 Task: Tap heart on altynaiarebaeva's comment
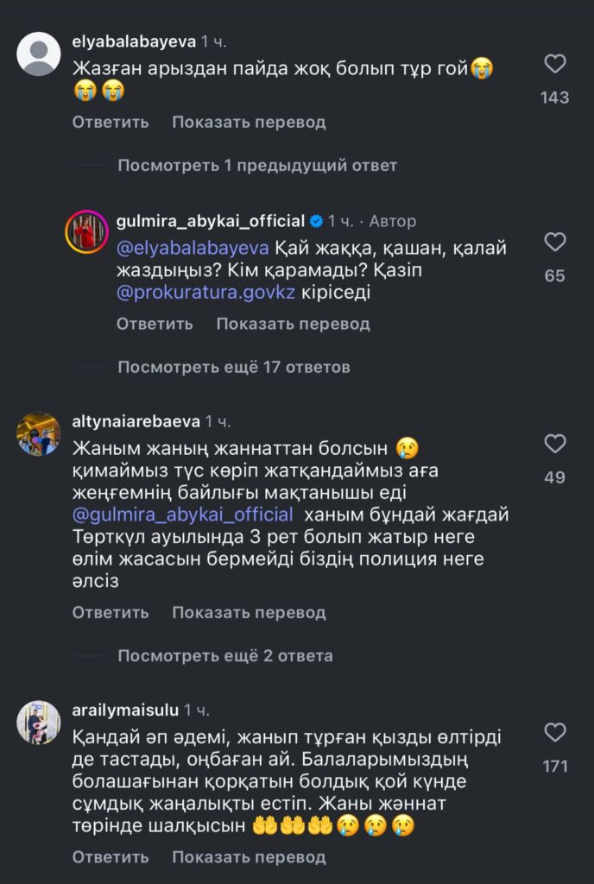(x=555, y=444)
